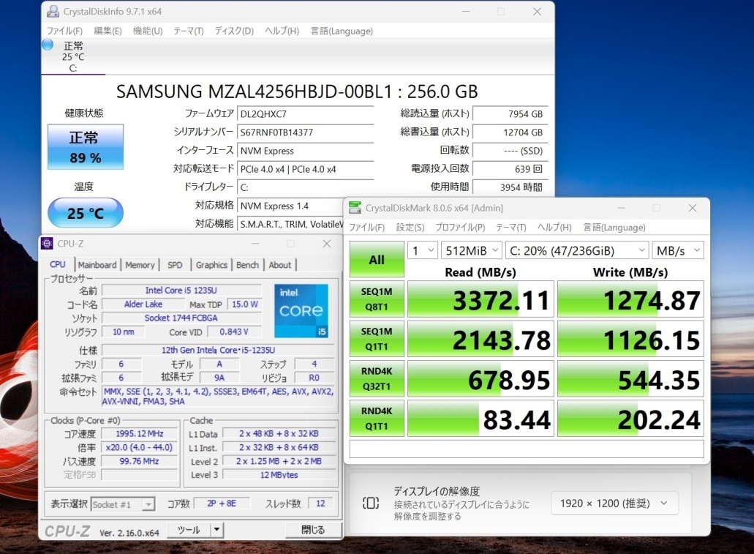This screenshot has height=554, width=754.
Task: Click the display resolution monitor icon
Action: [x=371, y=503]
